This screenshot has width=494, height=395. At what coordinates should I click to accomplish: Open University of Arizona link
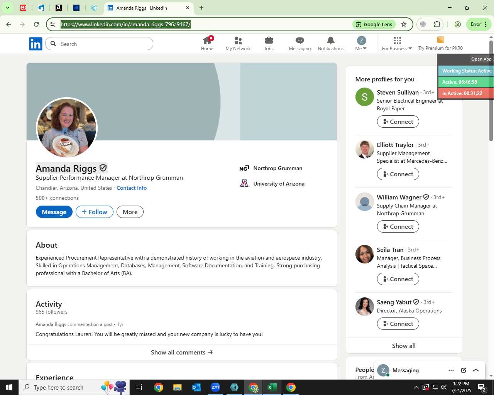[x=272, y=184]
